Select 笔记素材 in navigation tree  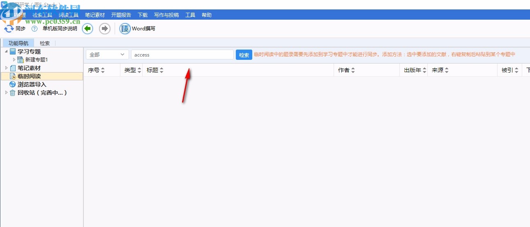tap(29, 68)
